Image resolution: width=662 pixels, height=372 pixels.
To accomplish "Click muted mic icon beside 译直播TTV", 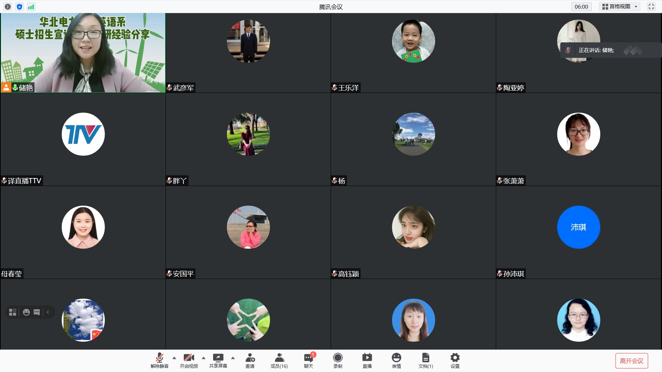I will click(4, 180).
